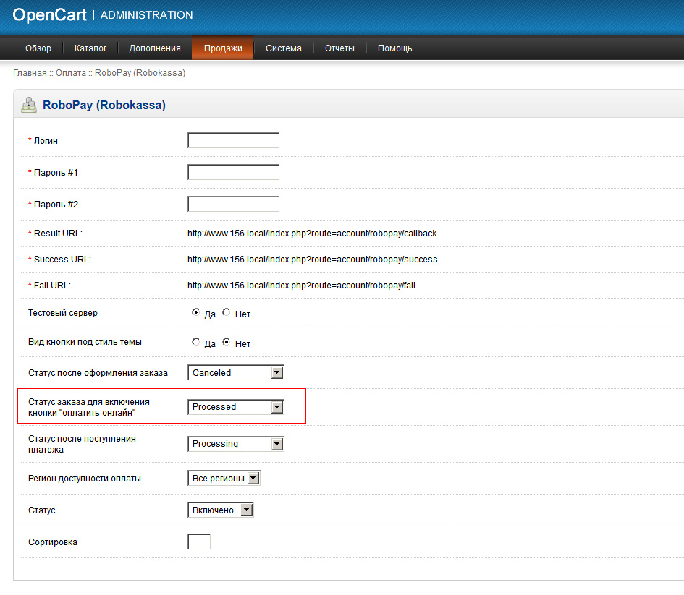Click the ADMINISTRATION header text

click(x=146, y=15)
